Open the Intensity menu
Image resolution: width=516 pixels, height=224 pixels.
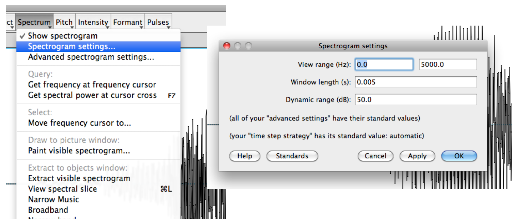pos(93,22)
